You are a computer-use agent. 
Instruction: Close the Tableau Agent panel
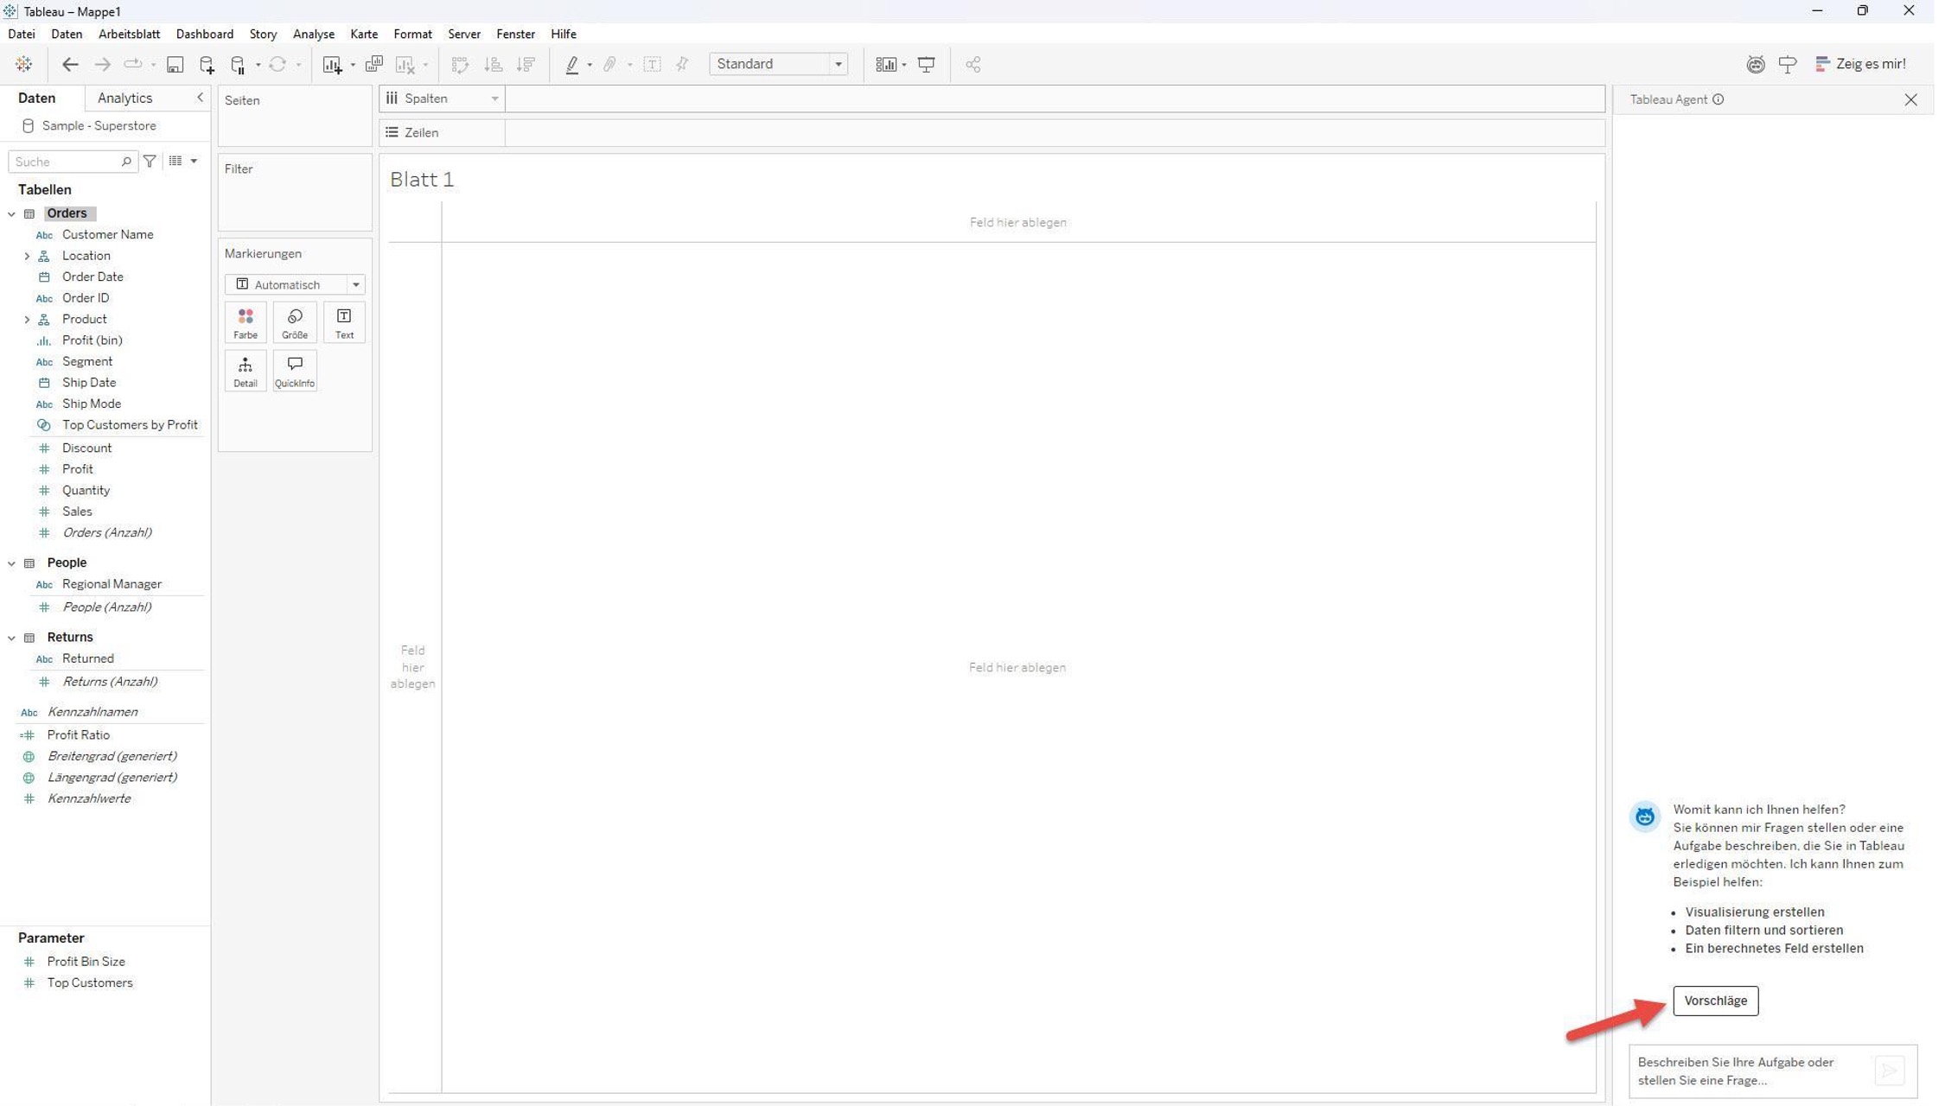(1910, 100)
